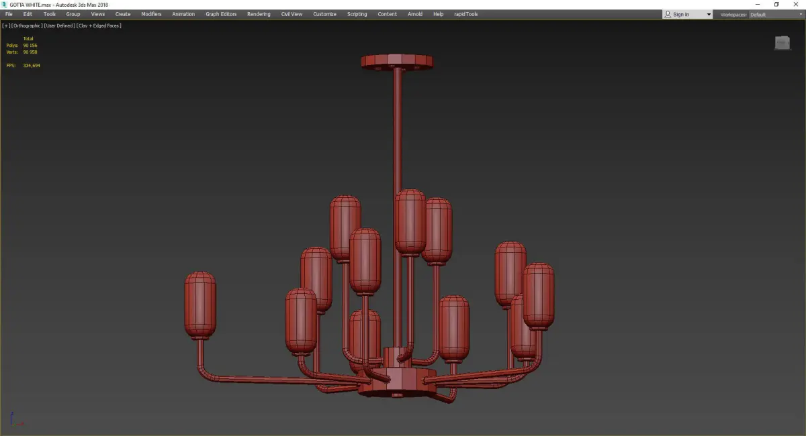The width and height of the screenshot is (806, 436).
Task: Open the Workspaces Default dropdown
Action: pos(776,14)
